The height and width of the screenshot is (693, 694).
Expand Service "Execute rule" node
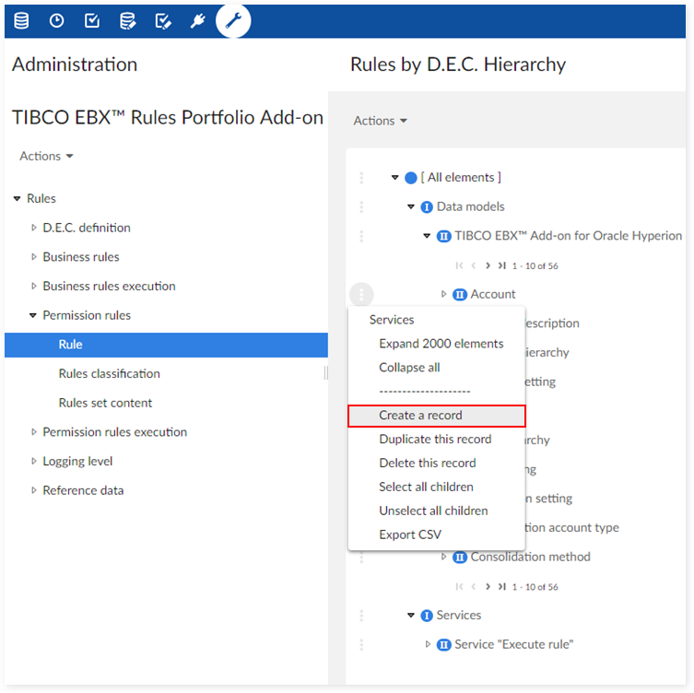tap(428, 644)
